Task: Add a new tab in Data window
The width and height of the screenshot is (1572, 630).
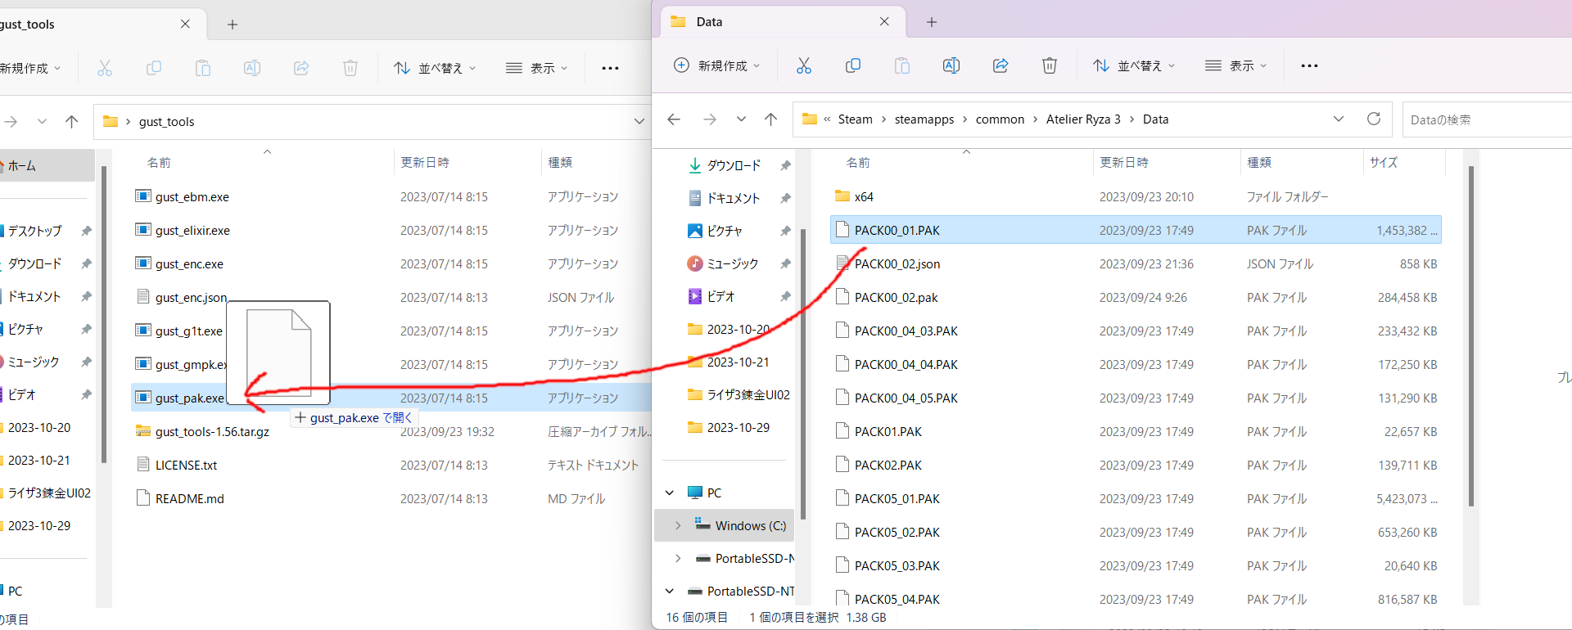Action: (x=931, y=22)
